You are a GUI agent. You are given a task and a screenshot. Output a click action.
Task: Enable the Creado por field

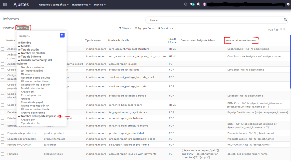(28, 120)
